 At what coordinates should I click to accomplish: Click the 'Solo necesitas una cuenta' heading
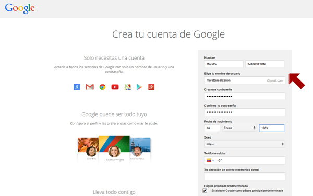coord(114,58)
